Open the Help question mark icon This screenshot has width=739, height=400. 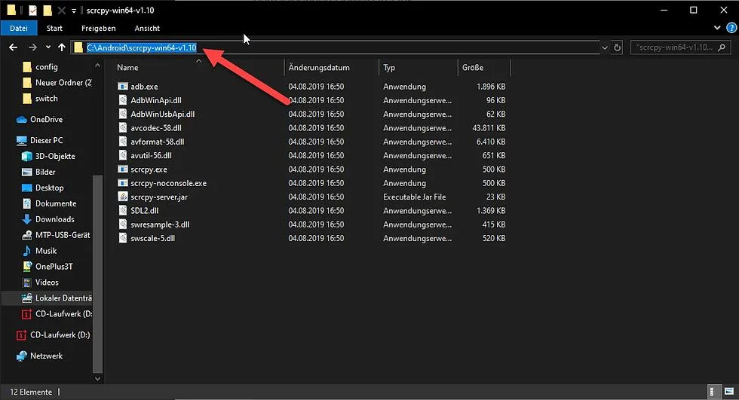click(x=731, y=28)
